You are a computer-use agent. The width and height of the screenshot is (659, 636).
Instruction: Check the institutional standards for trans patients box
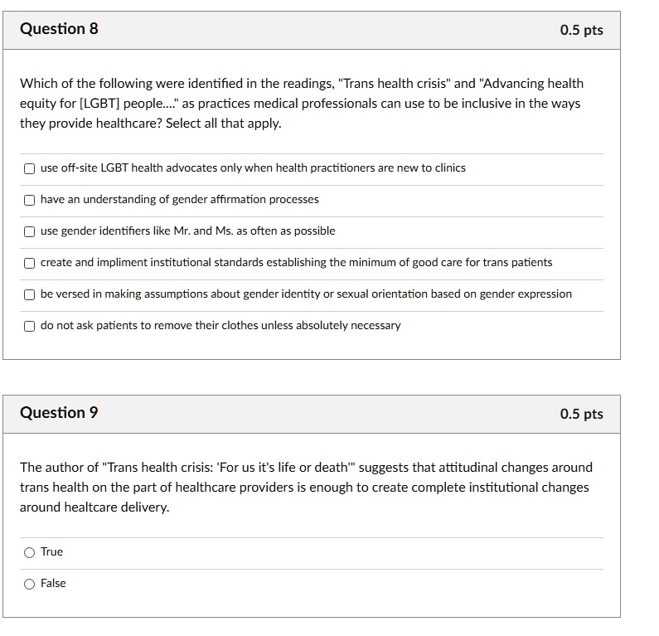point(29,263)
